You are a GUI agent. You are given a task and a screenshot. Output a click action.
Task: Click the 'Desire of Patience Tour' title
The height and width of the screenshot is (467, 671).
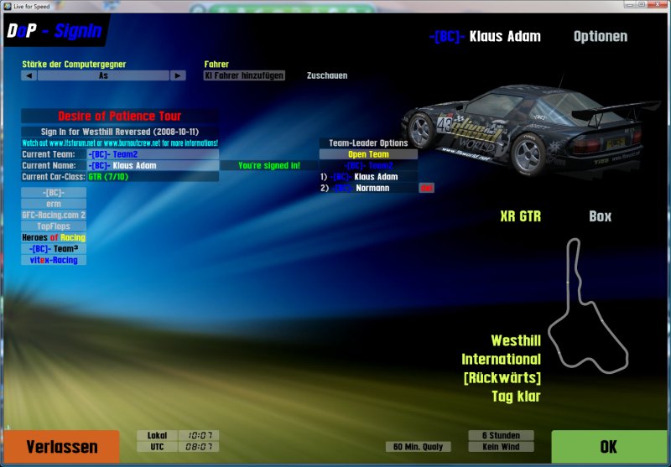[x=120, y=116]
